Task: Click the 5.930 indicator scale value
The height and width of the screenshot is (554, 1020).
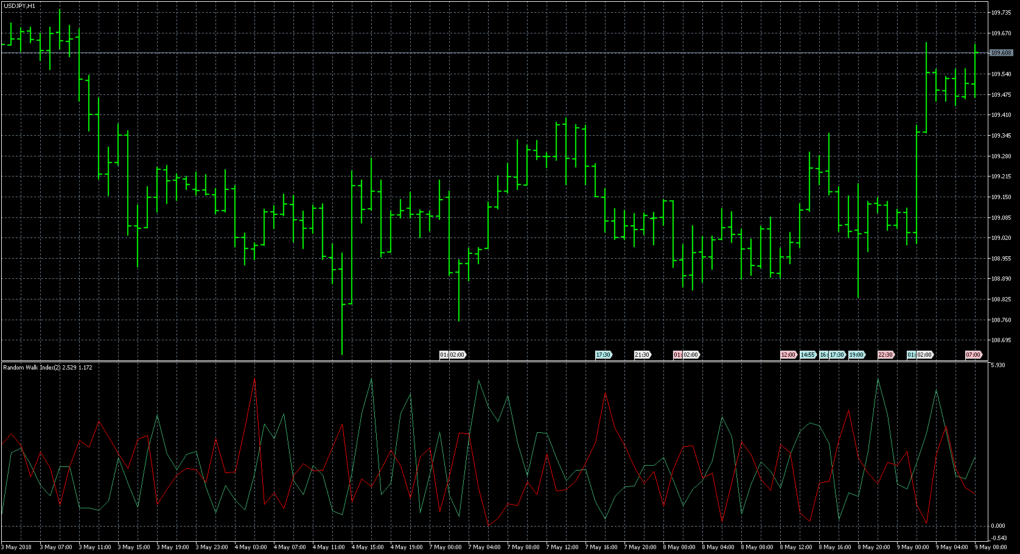Action: pyautogui.click(x=998, y=365)
